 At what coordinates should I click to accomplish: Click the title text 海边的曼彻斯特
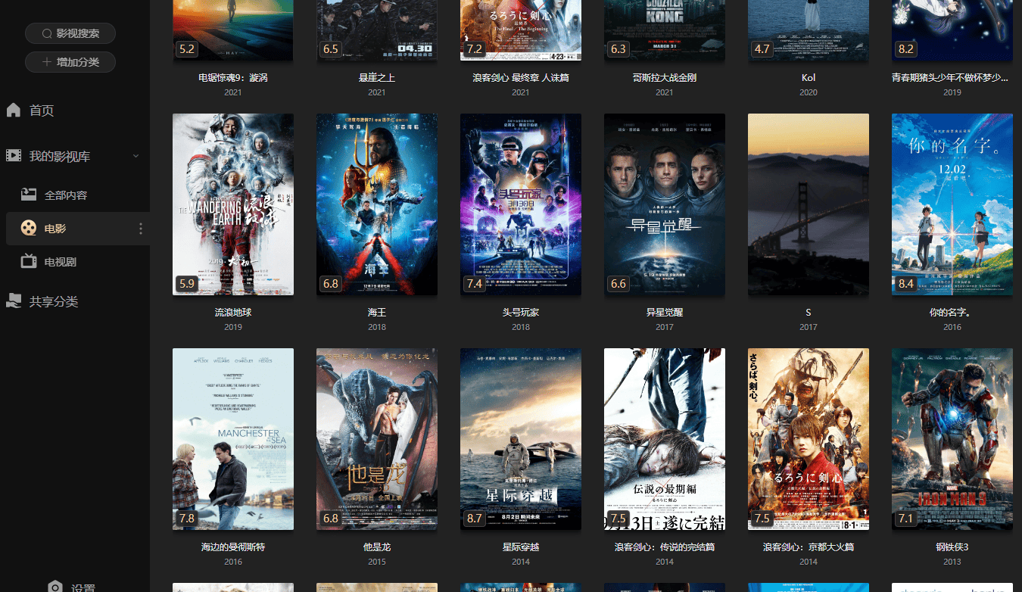click(x=233, y=547)
